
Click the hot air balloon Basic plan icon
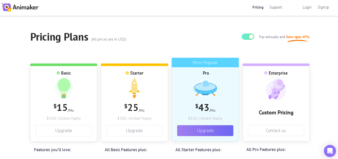pyautogui.click(x=63, y=88)
